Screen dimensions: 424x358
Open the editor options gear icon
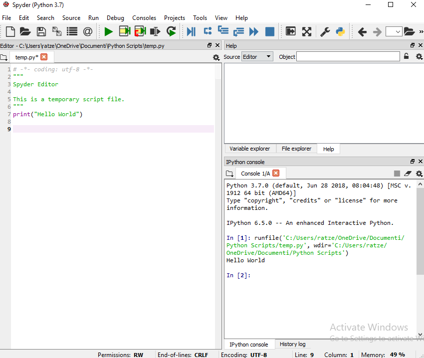pyautogui.click(x=216, y=57)
